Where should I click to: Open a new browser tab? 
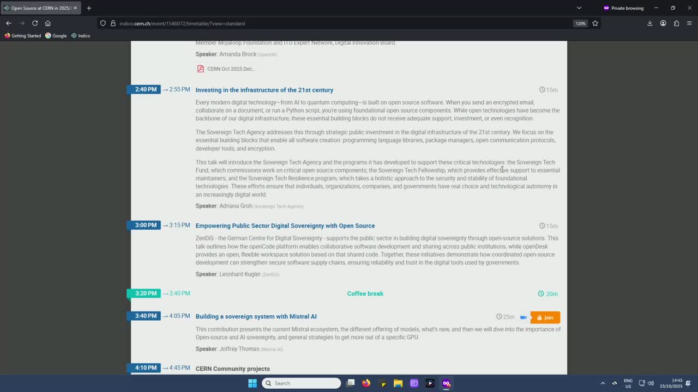89,8
